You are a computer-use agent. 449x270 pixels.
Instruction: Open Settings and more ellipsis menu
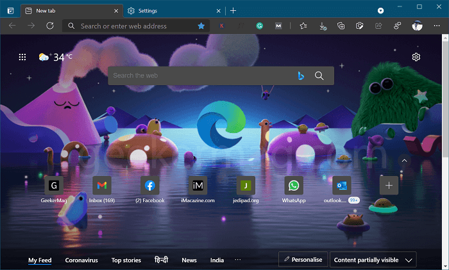click(437, 26)
